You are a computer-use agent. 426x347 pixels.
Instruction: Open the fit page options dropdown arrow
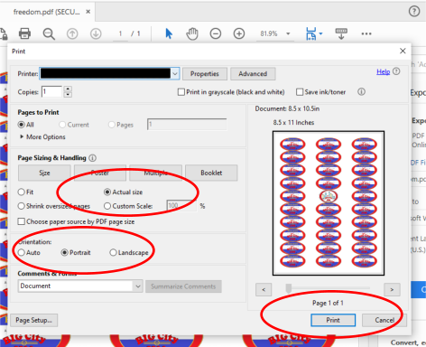coord(320,33)
